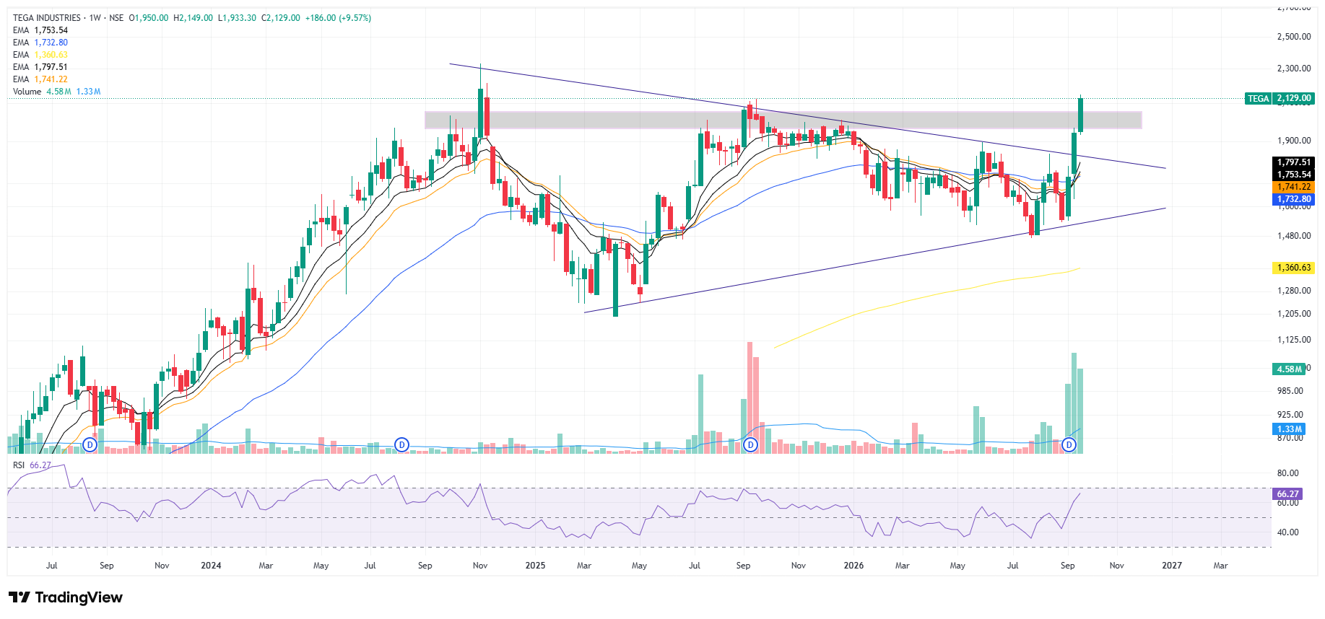This screenshot has height=619, width=1325.
Task: Click the TradingView logo
Action: click(x=66, y=597)
